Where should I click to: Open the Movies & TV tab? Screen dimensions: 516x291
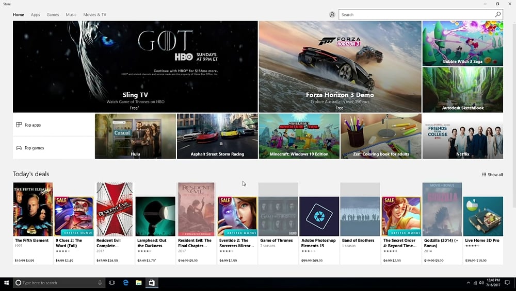94,14
